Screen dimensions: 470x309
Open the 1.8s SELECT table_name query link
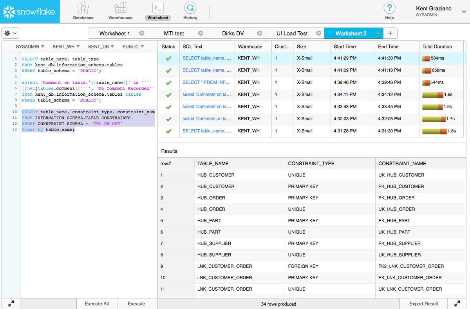click(x=206, y=131)
